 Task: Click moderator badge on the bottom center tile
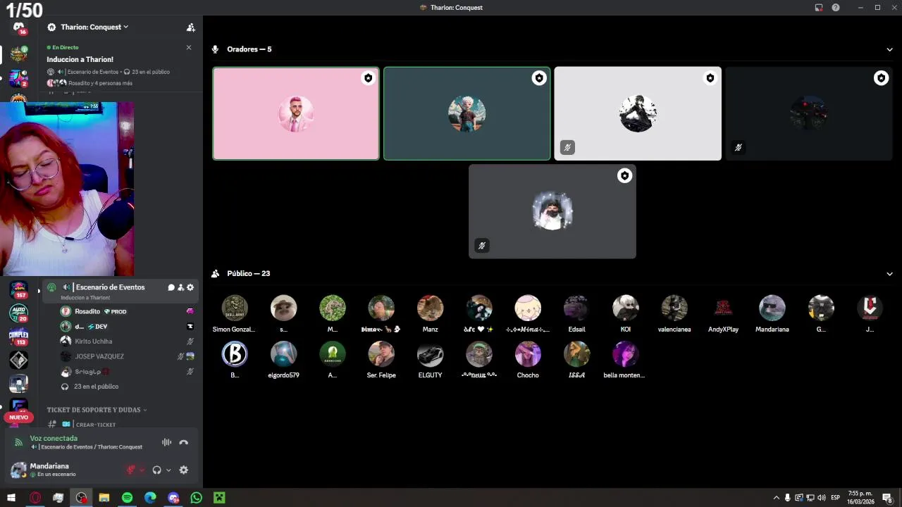624,176
